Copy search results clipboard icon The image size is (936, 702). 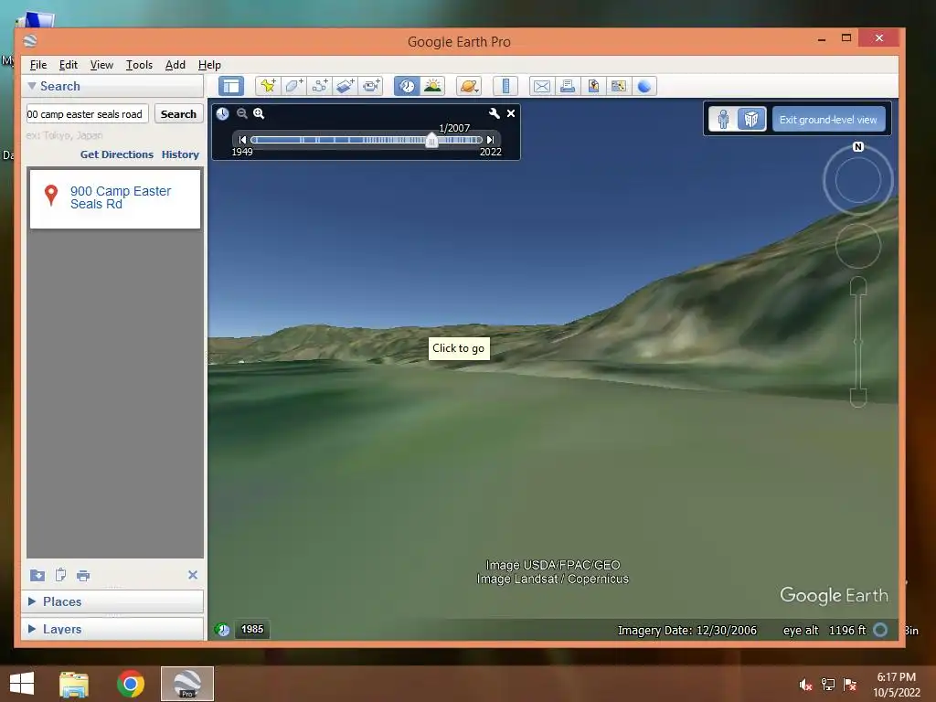click(x=60, y=575)
